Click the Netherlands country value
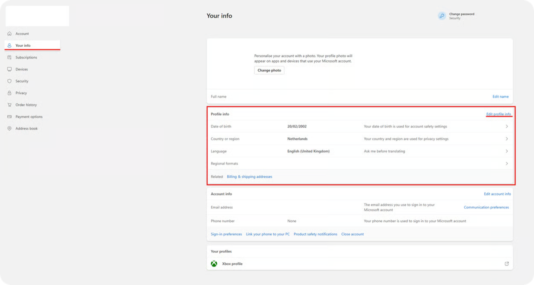534x285 pixels. pyautogui.click(x=297, y=139)
